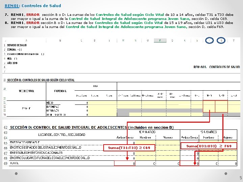This screenshot has height=182, width=243.
Task: Select column Q header
Action: click(172, 40)
